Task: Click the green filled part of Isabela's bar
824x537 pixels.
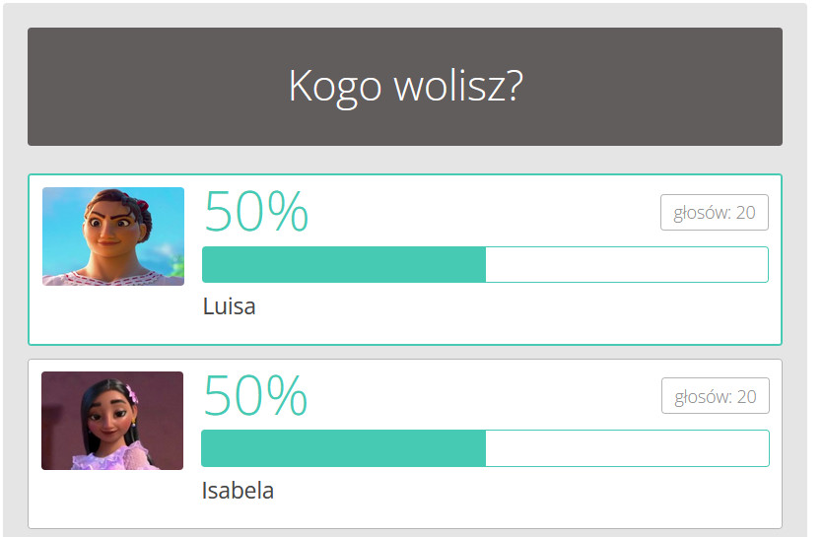Action: point(343,448)
